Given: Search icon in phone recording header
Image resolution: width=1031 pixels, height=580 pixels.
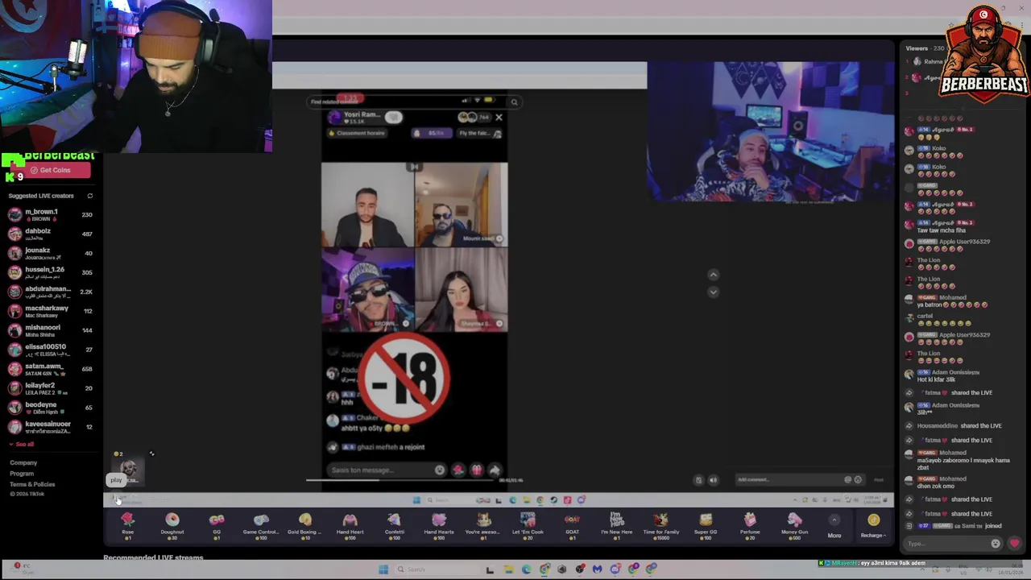Looking at the screenshot, I should pos(514,102).
